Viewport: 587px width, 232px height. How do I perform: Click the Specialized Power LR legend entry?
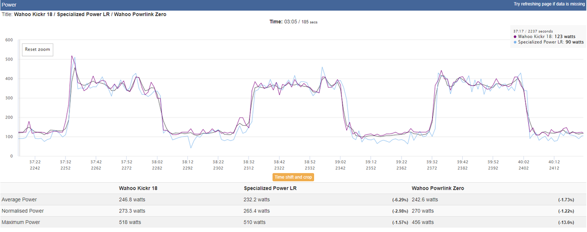coord(548,42)
